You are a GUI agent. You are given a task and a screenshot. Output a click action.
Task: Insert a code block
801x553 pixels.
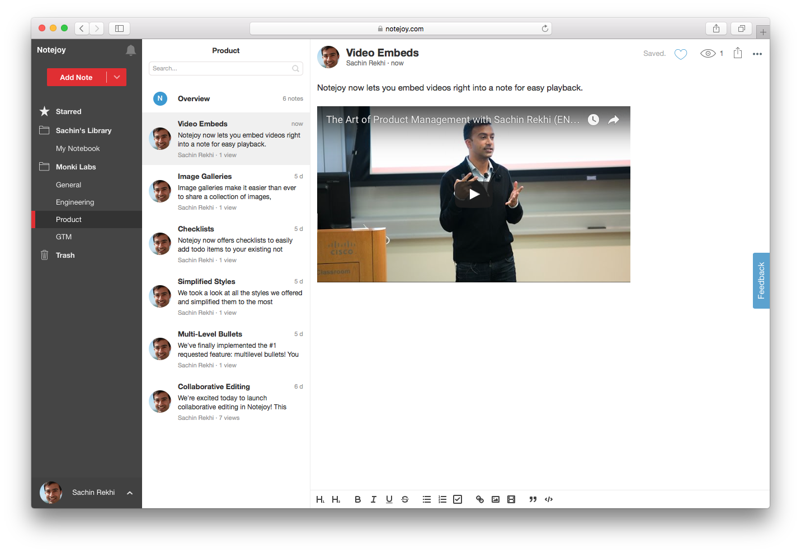tap(549, 499)
